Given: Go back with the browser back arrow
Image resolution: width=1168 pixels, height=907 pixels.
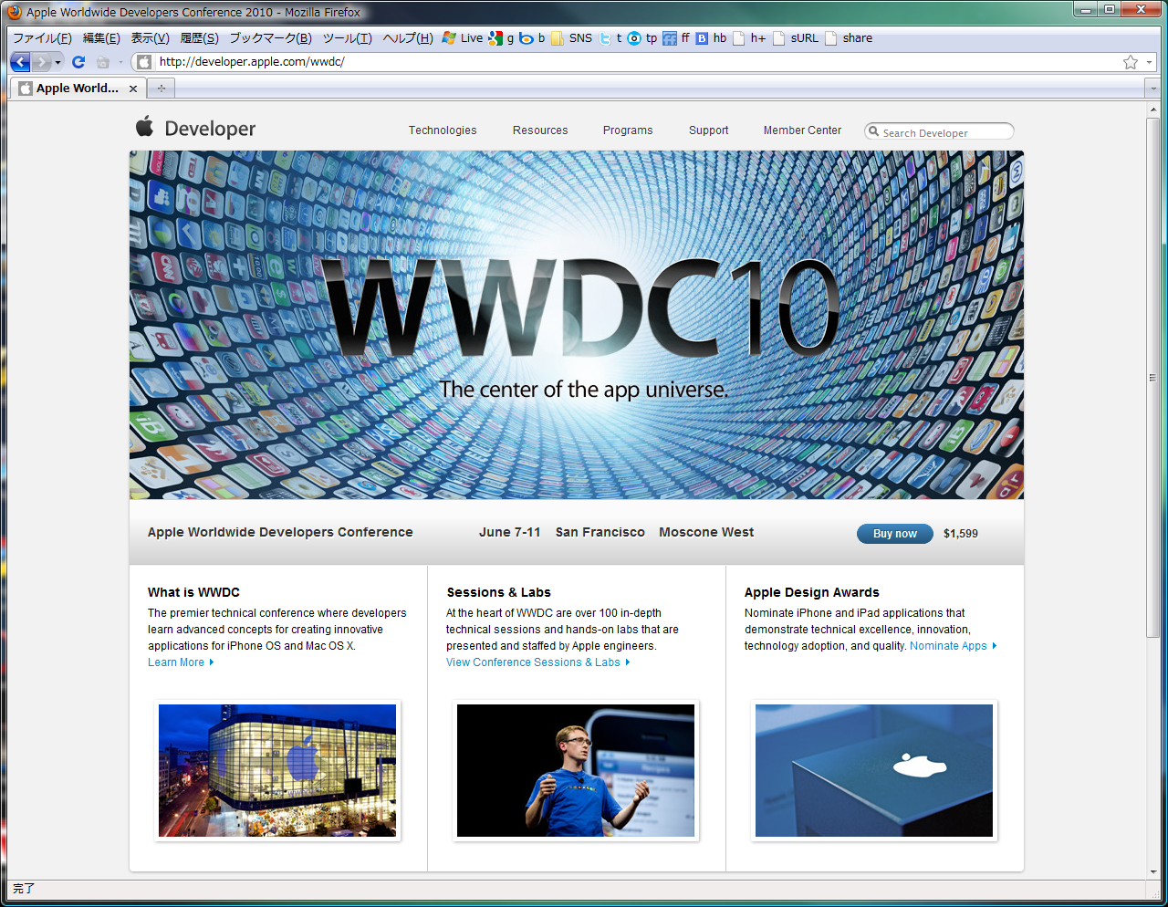Looking at the screenshot, I should (x=20, y=62).
